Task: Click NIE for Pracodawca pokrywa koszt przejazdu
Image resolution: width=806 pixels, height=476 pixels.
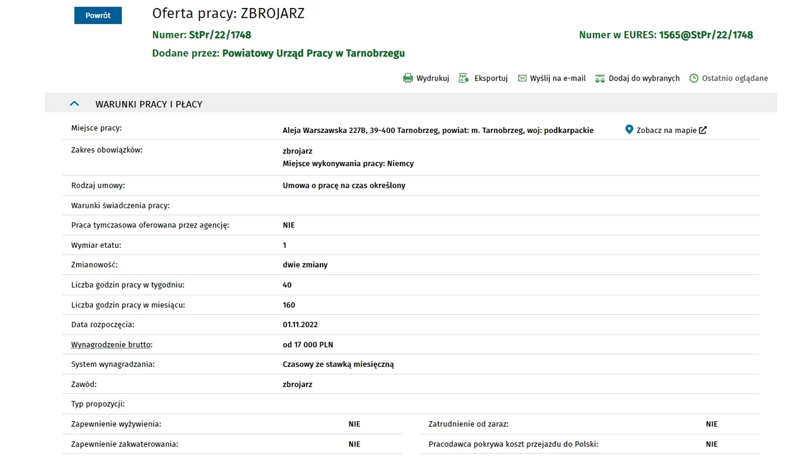Action: (x=711, y=444)
